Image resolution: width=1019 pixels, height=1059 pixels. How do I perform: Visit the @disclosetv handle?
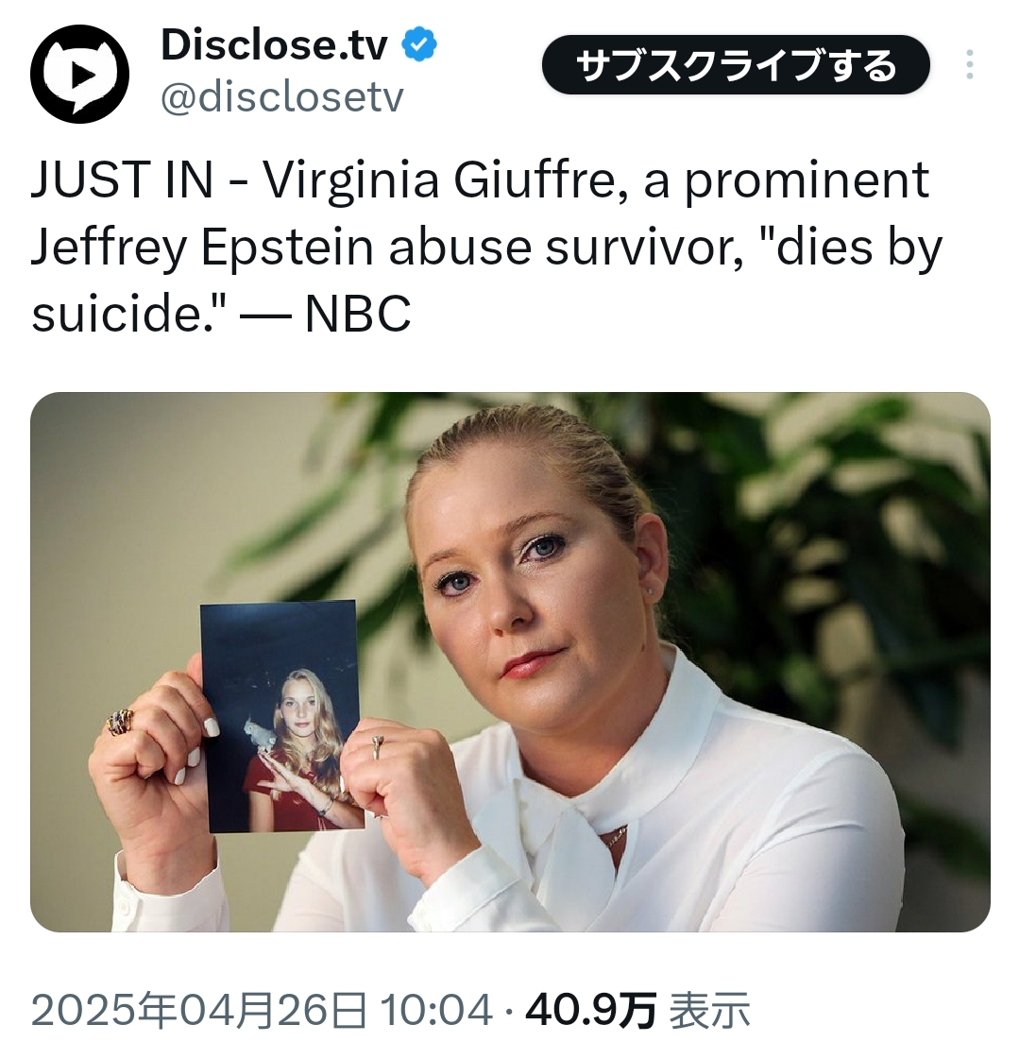click(282, 96)
